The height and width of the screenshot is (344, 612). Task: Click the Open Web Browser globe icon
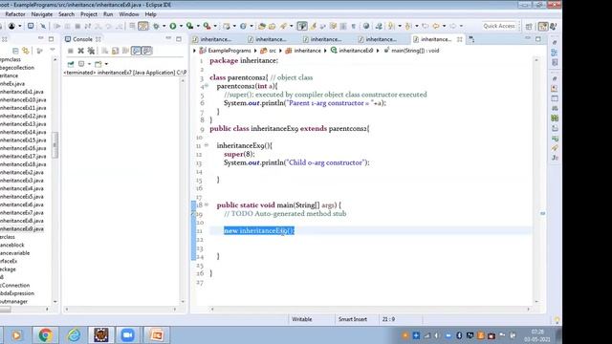pyautogui.click(x=366, y=26)
